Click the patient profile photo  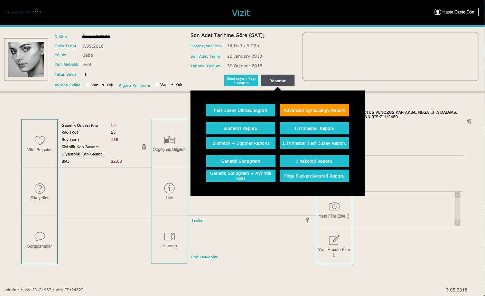click(x=26, y=59)
